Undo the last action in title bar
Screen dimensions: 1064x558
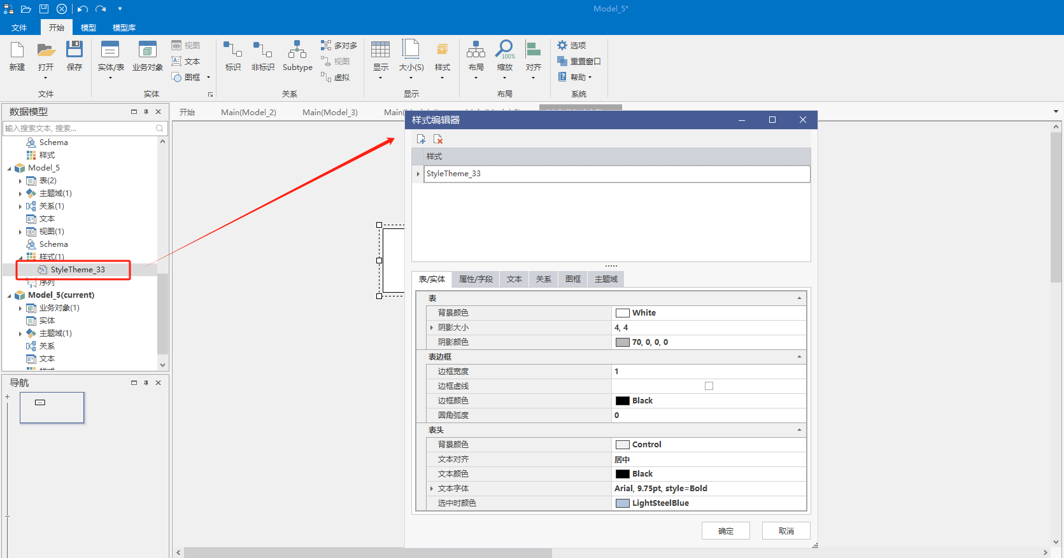point(82,9)
